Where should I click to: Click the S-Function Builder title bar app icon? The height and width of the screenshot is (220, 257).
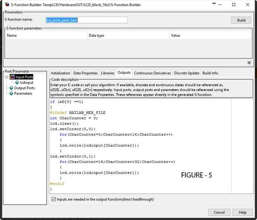pos(7,5)
